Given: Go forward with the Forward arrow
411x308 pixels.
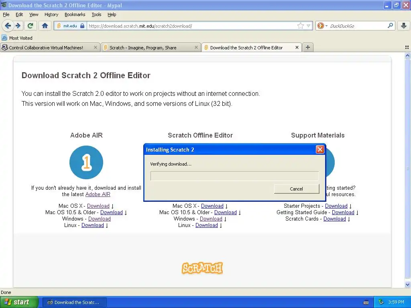Looking at the screenshot, I should point(18,26).
